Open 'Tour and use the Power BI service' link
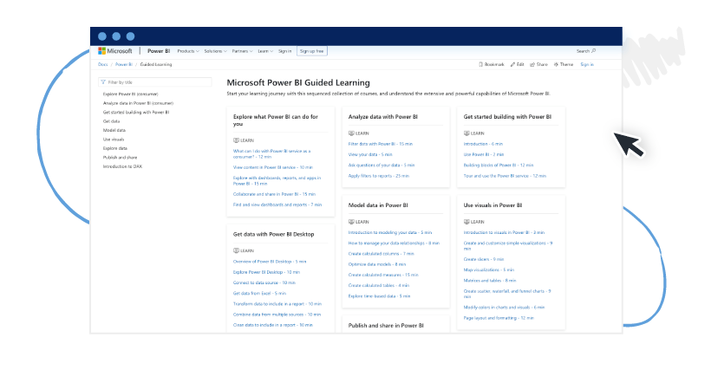 click(505, 176)
